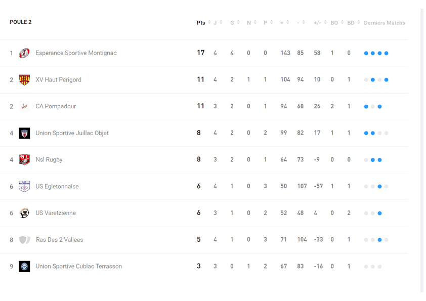Image resolution: width=426 pixels, height=301 pixels.
Task: Click the Esperance Sportive Montignac club logo
Action: (24, 53)
